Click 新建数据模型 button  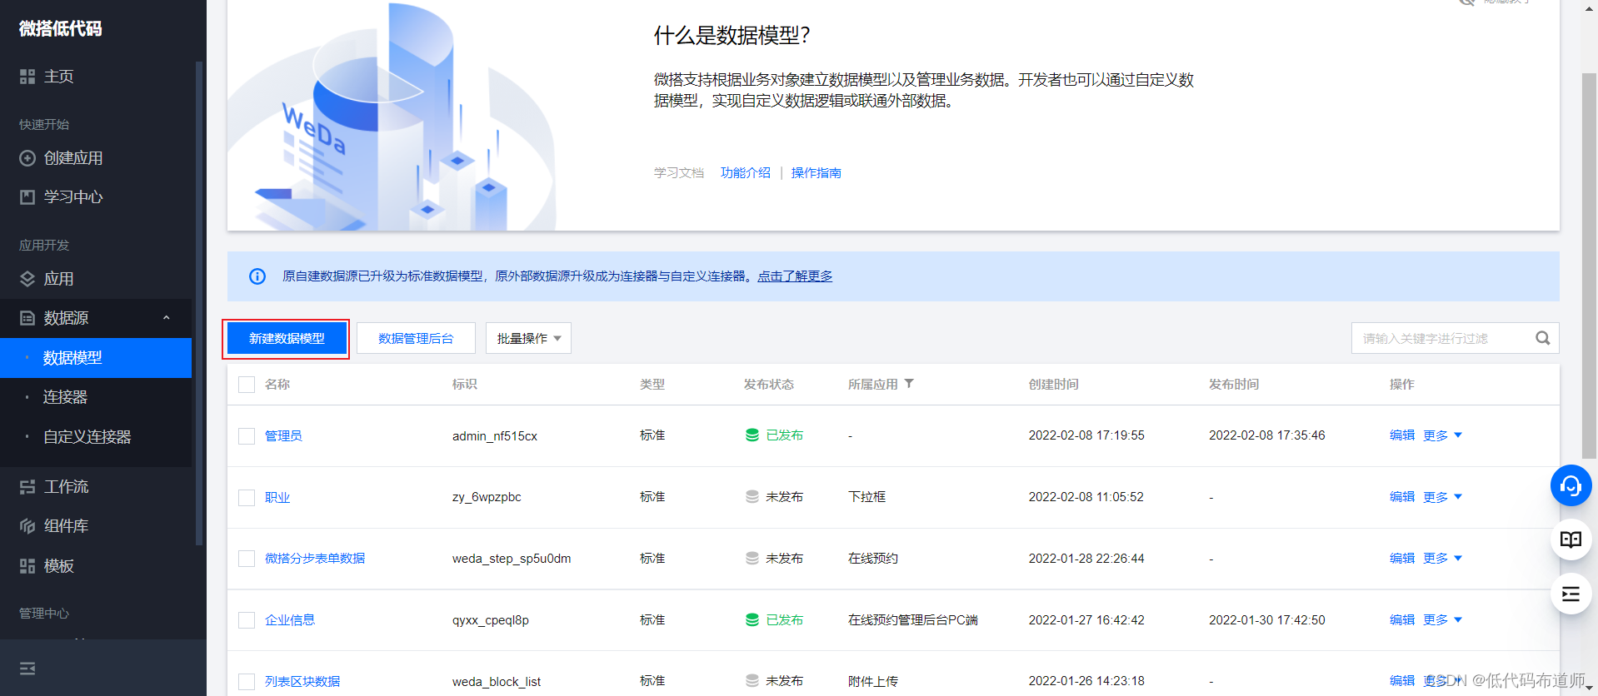coord(287,338)
